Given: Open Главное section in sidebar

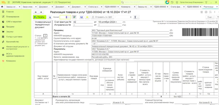Looking at the screenshot, I should (x=10, y=12).
